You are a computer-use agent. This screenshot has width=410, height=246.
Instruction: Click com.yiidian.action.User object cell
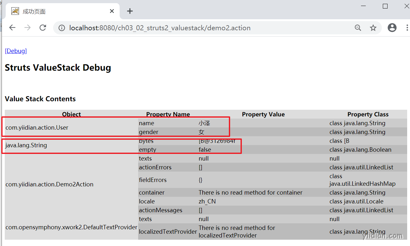click(x=71, y=127)
